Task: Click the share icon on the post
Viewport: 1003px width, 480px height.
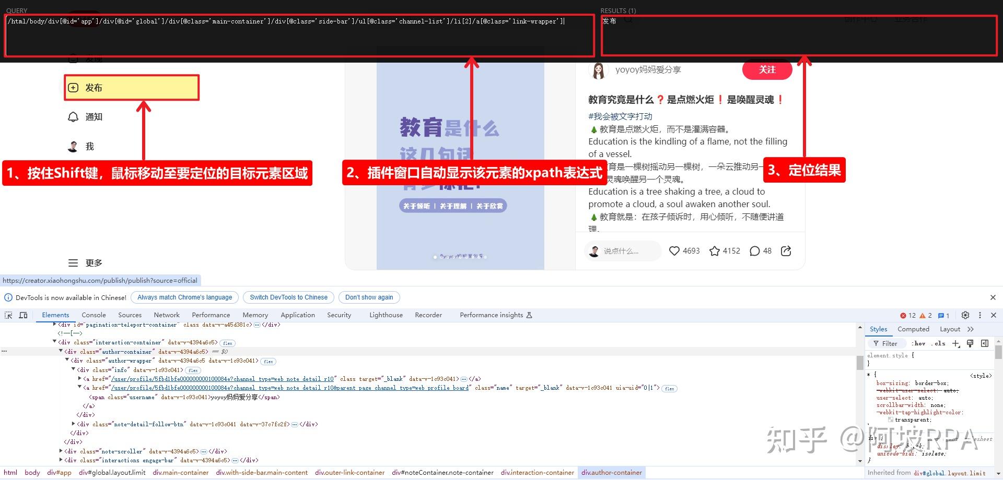Action: (x=786, y=251)
